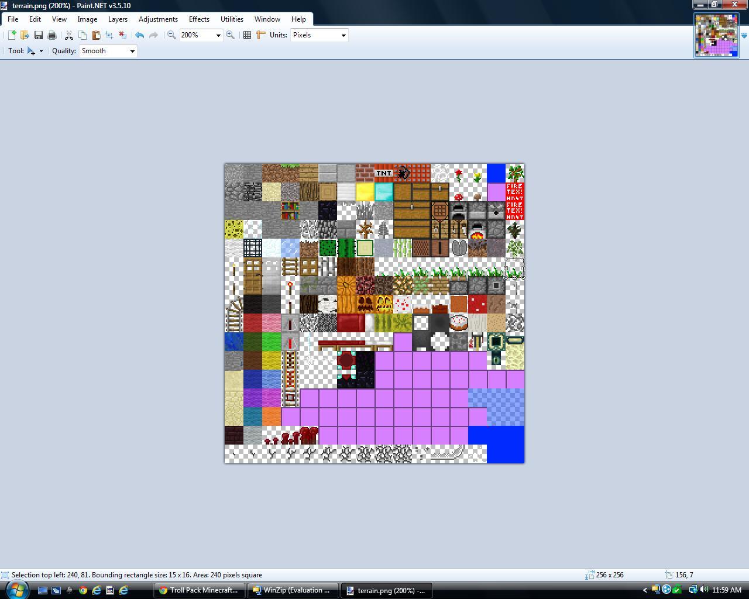Open the Edit menu
Viewport: 749px width, 599px height.
[35, 19]
